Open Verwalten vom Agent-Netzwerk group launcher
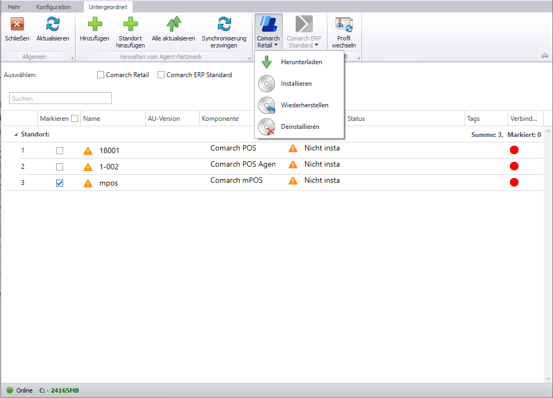The image size is (553, 398). (x=249, y=58)
